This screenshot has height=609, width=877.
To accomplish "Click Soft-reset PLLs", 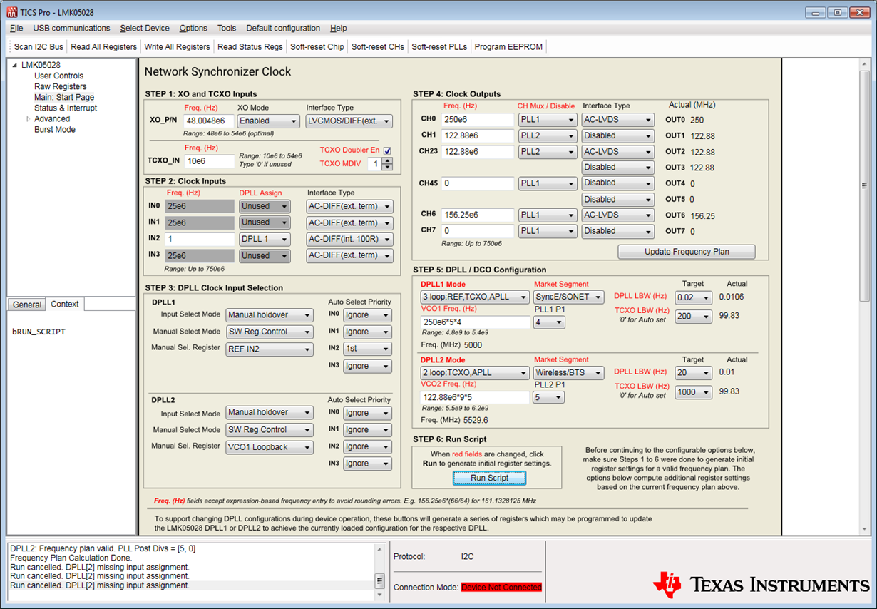I will coord(439,47).
